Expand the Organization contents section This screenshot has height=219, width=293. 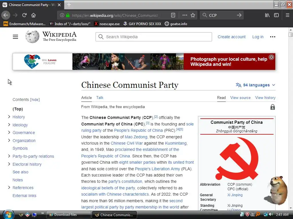click(x=9, y=140)
